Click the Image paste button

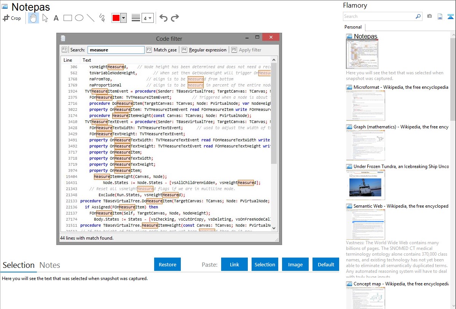[x=295, y=264]
